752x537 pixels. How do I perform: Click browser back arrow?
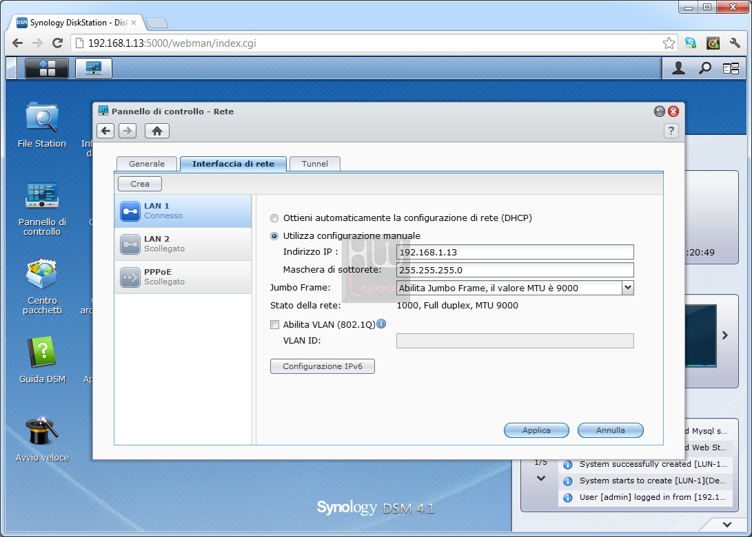18,43
